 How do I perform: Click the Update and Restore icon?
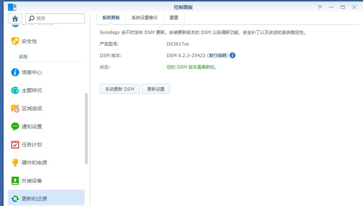[x=15, y=199]
